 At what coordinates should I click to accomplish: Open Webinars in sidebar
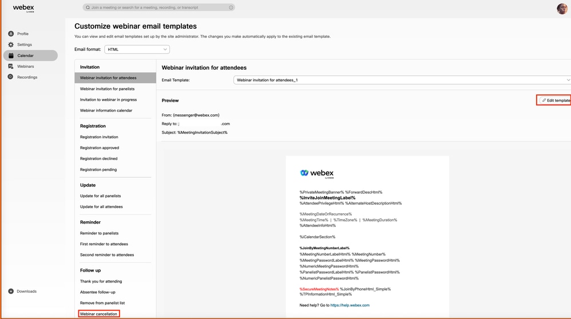point(26,66)
